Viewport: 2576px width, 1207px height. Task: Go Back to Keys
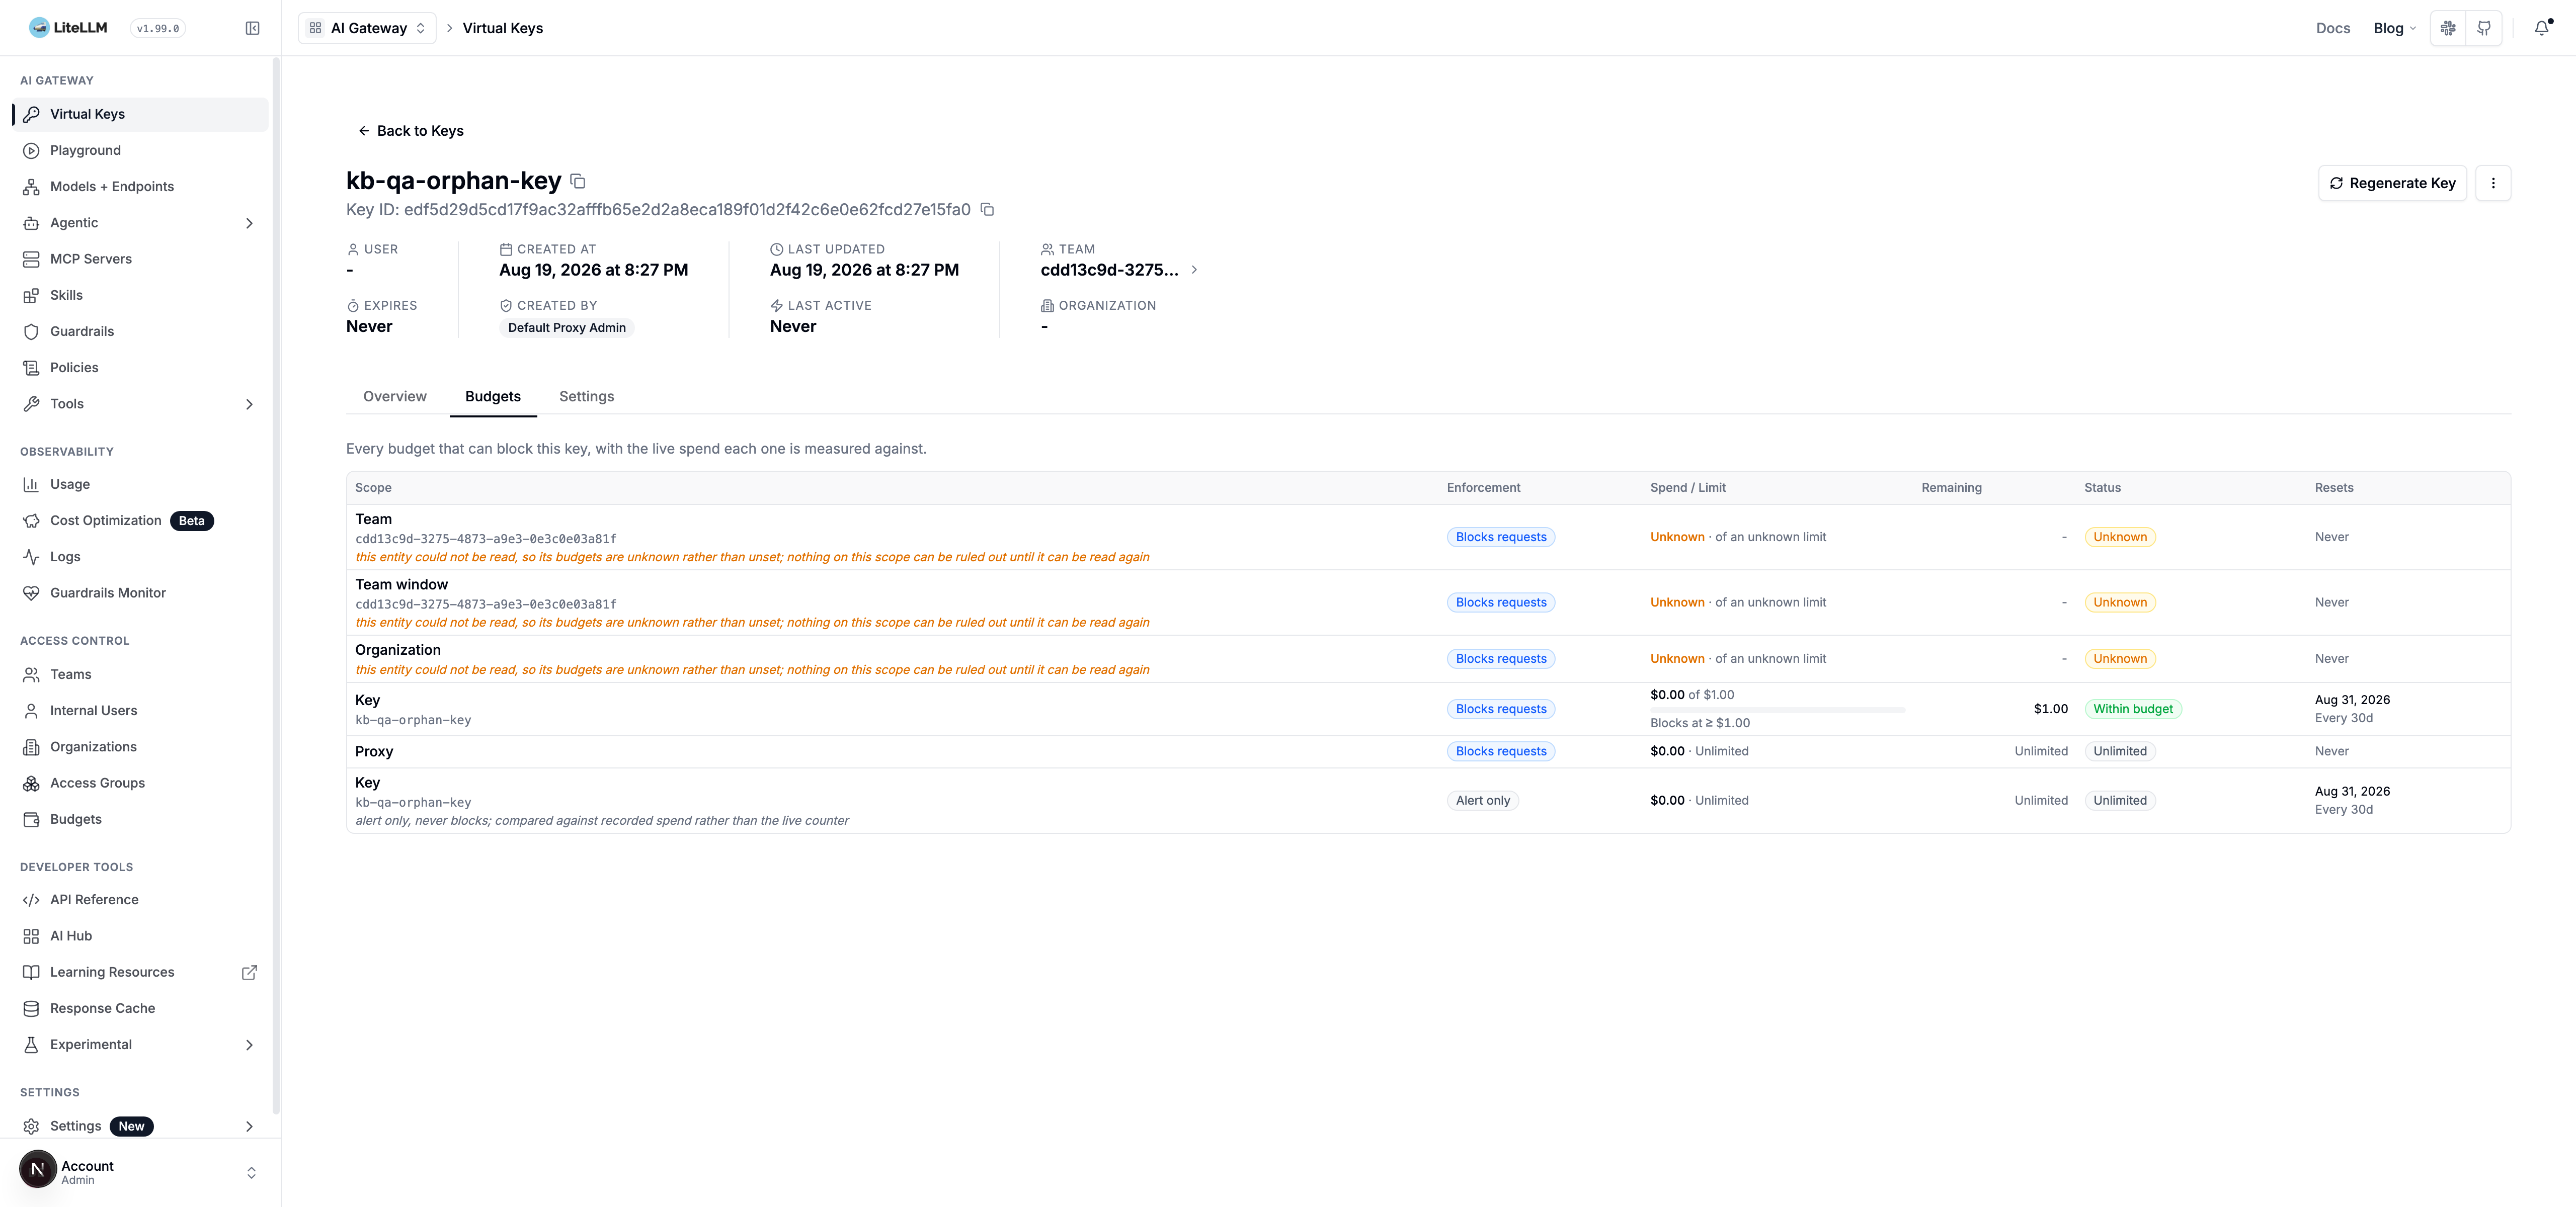pyautogui.click(x=411, y=131)
